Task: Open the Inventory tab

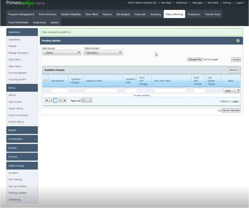Action: (x=156, y=14)
